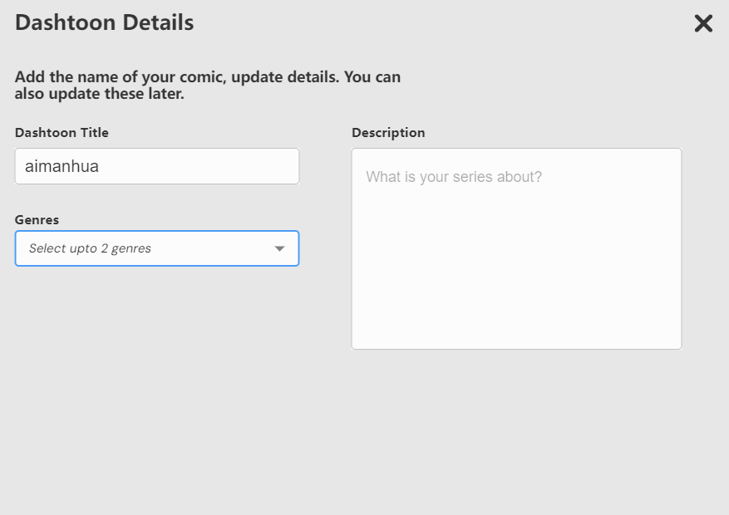Click the middle of the Genres combo box
The width and height of the screenshot is (729, 515).
click(157, 248)
